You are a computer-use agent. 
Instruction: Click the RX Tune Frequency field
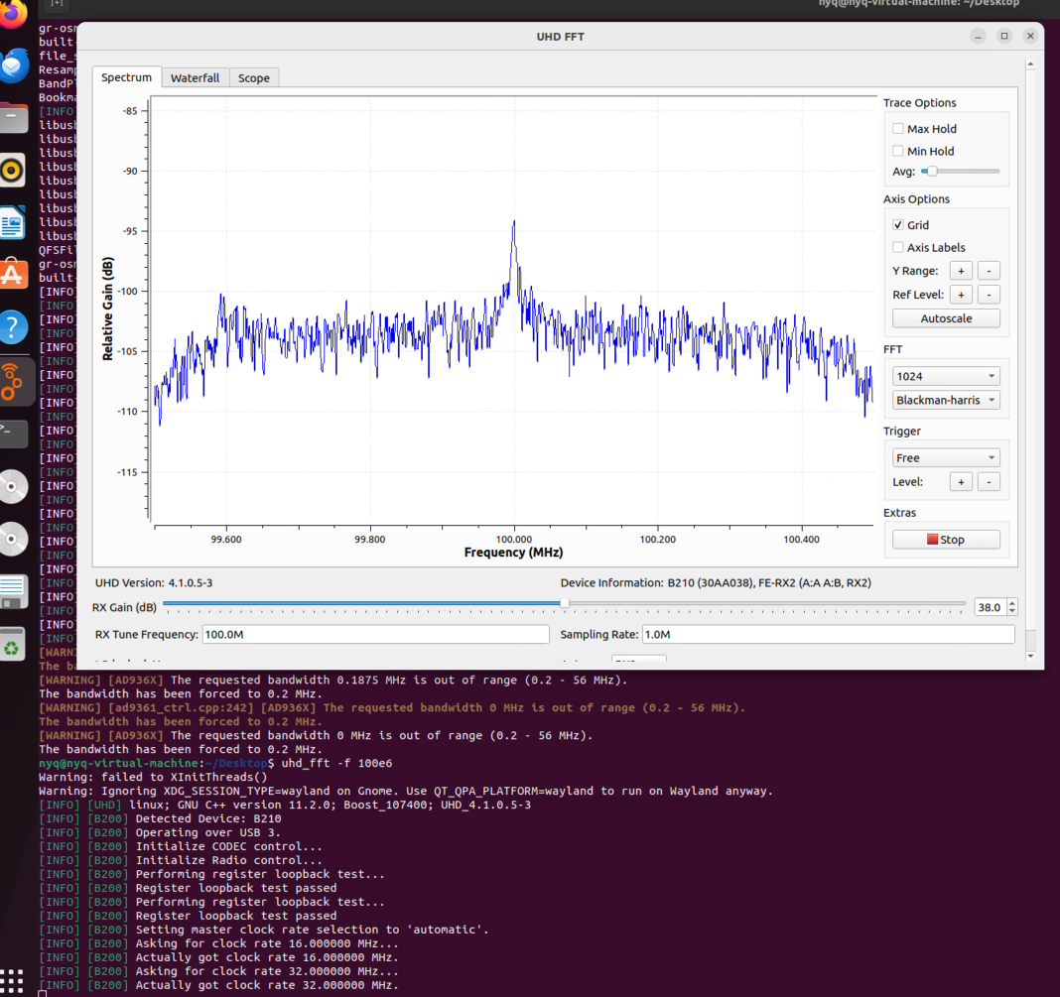click(x=376, y=634)
